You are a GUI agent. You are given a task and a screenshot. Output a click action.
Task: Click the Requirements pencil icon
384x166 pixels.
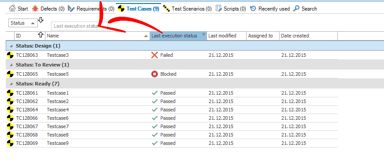pyautogui.click(x=71, y=8)
